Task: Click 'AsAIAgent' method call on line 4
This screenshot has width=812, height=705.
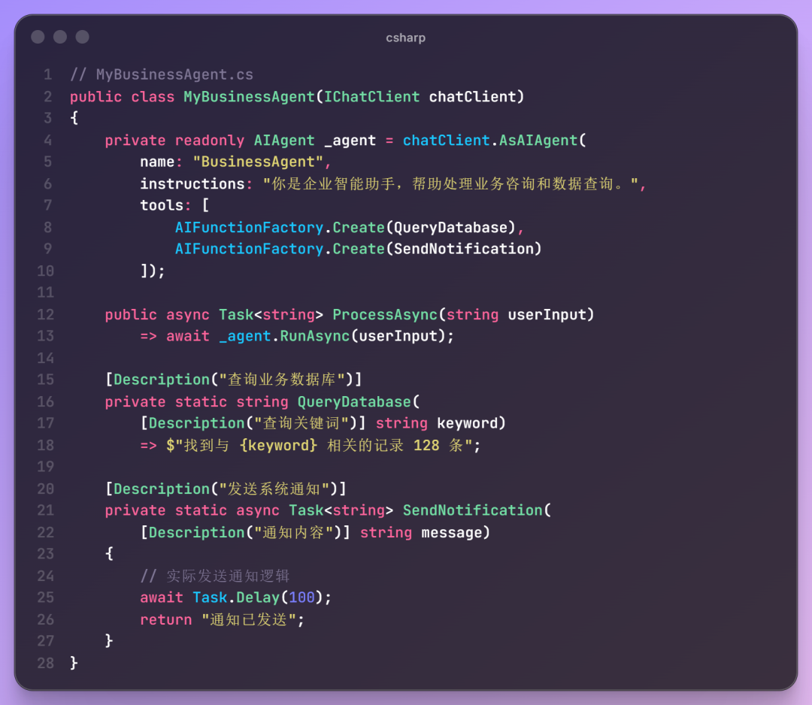Action: click(x=538, y=141)
